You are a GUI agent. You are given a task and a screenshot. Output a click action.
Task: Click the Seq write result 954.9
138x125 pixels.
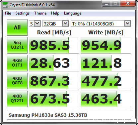(106, 45)
